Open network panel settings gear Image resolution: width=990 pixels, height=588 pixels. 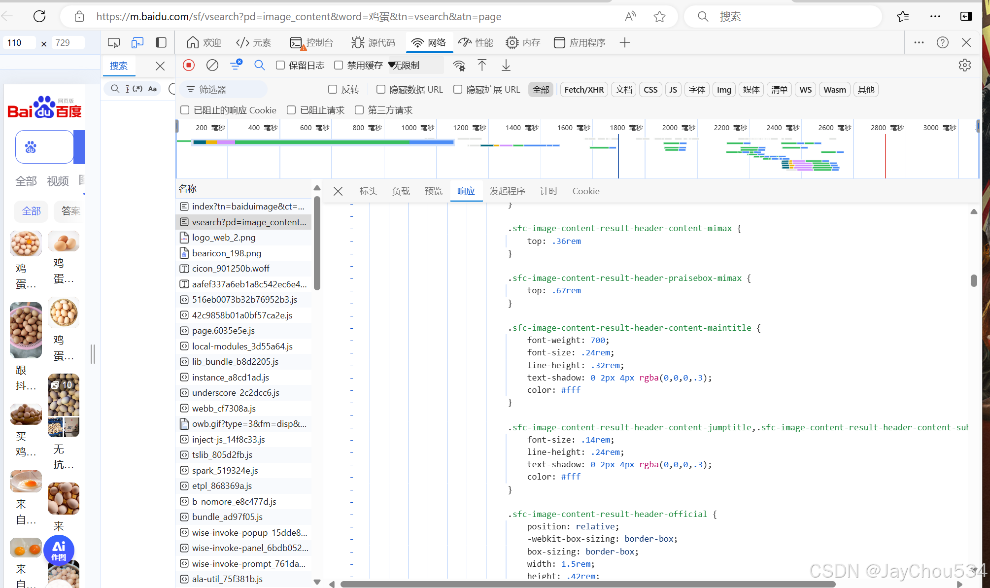[964, 65]
